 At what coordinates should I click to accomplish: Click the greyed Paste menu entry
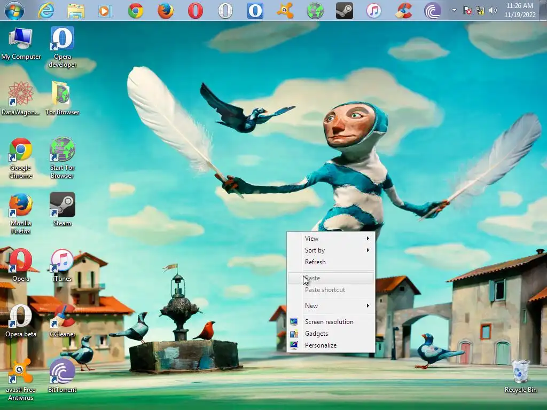point(330,278)
